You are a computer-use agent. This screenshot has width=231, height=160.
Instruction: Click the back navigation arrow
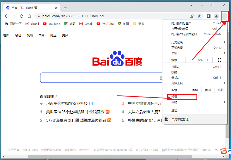(6, 16)
